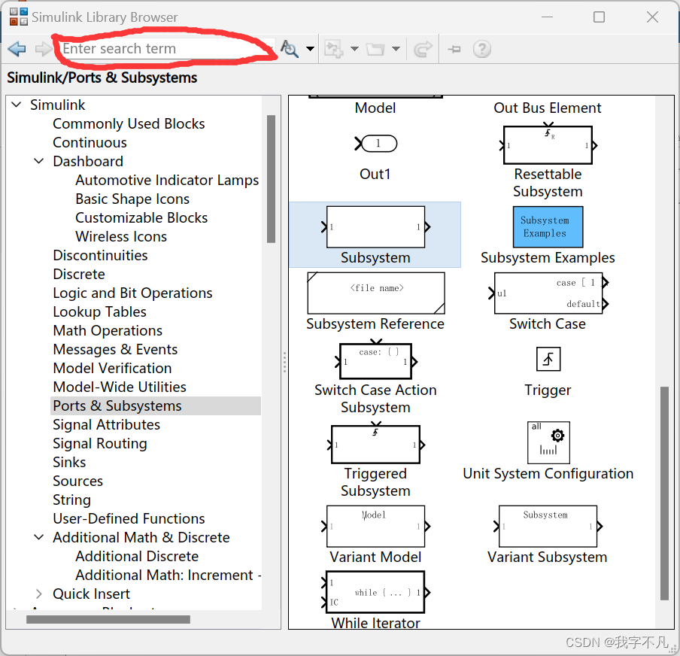Select Additional Math: Increment library
The width and height of the screenshot is (680, 656).
point(168,575)
